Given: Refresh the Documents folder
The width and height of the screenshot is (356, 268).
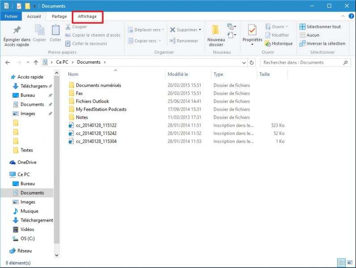Looking at the screenshot, I should coord(251,62).
